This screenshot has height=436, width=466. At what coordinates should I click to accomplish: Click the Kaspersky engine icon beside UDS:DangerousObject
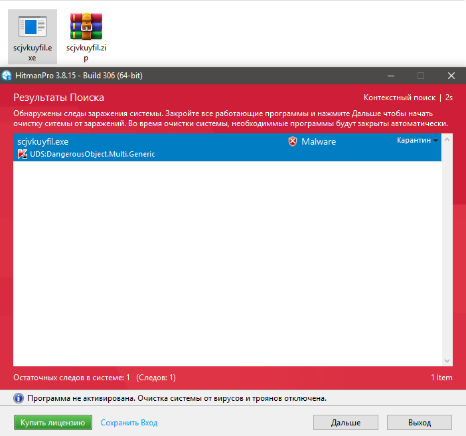tap(23, 154)
